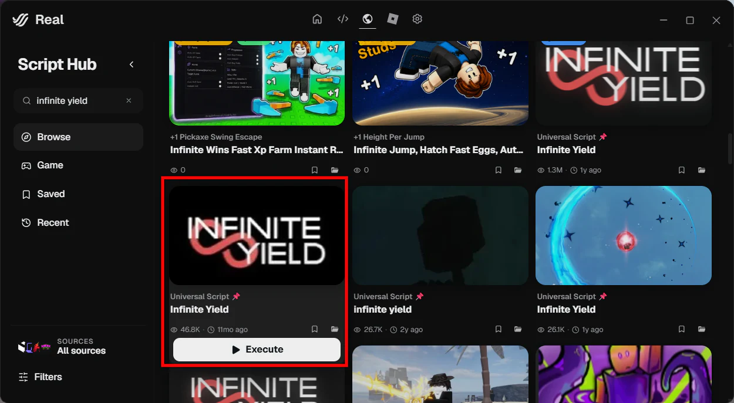Collapse the Script Hub sidebar chevron
The image size is (734, 403).
132,65
